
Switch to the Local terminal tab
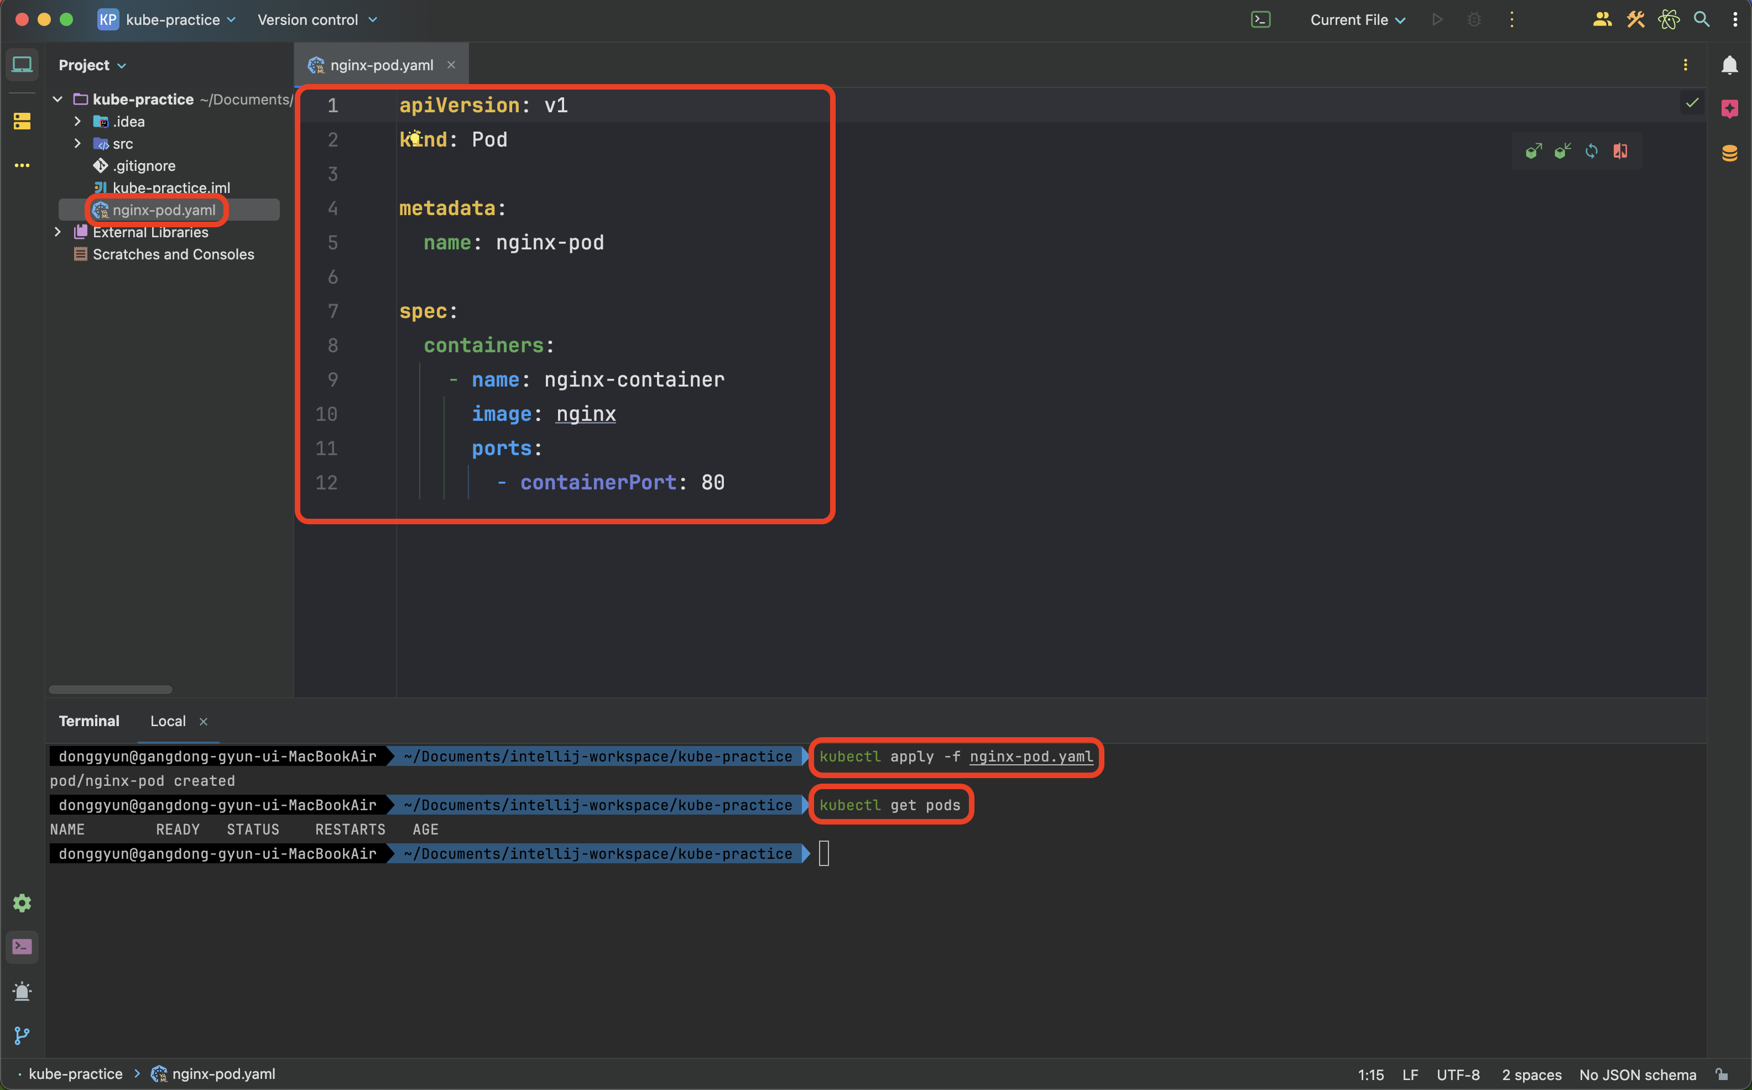[x=168, y=721]
